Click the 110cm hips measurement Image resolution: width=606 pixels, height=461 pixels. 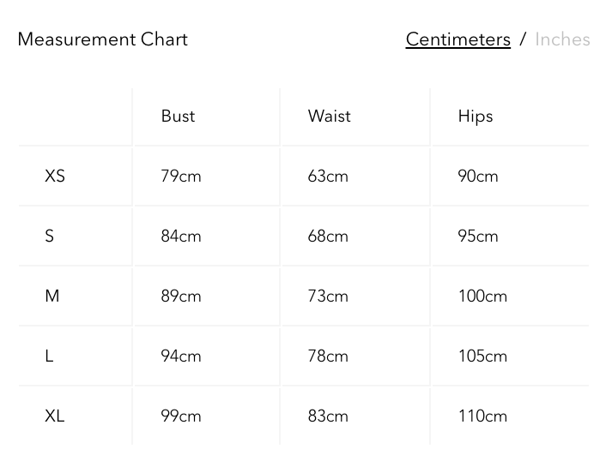click(482, 416)
